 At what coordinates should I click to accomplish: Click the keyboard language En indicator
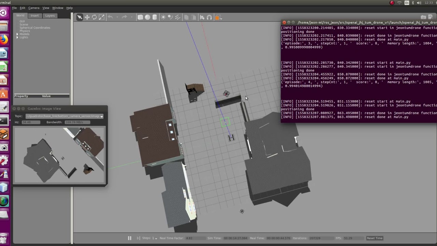(x=407, y=3)
